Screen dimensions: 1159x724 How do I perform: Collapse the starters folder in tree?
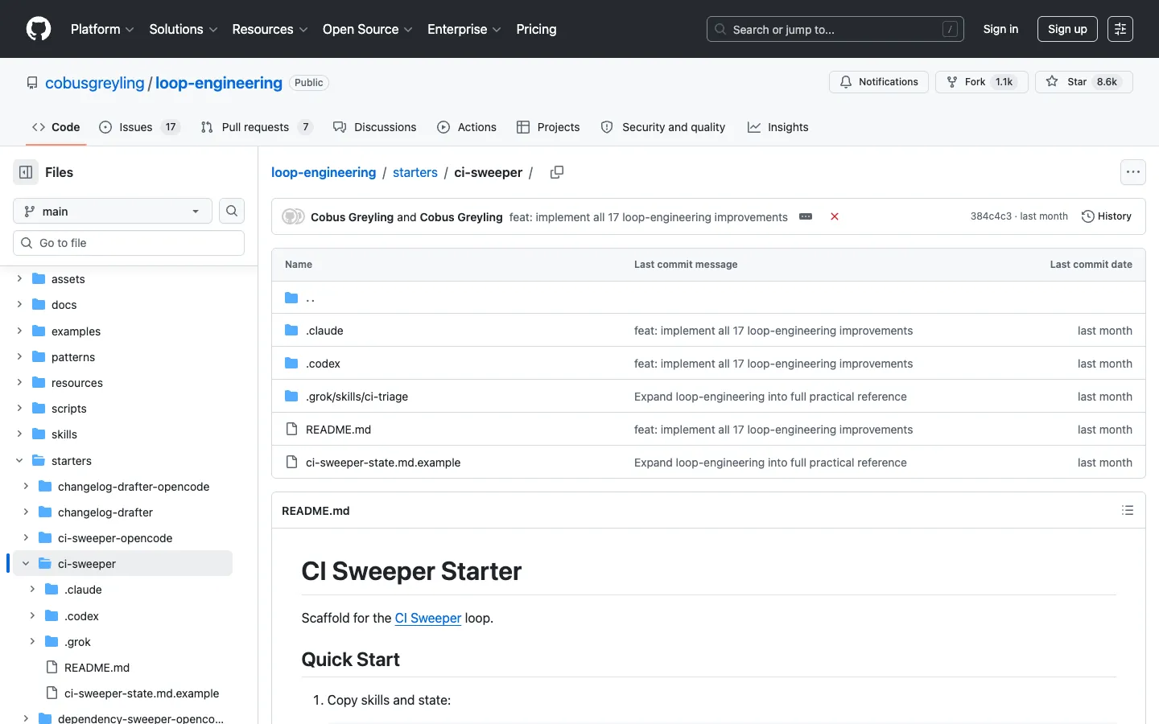click(19, 460)
